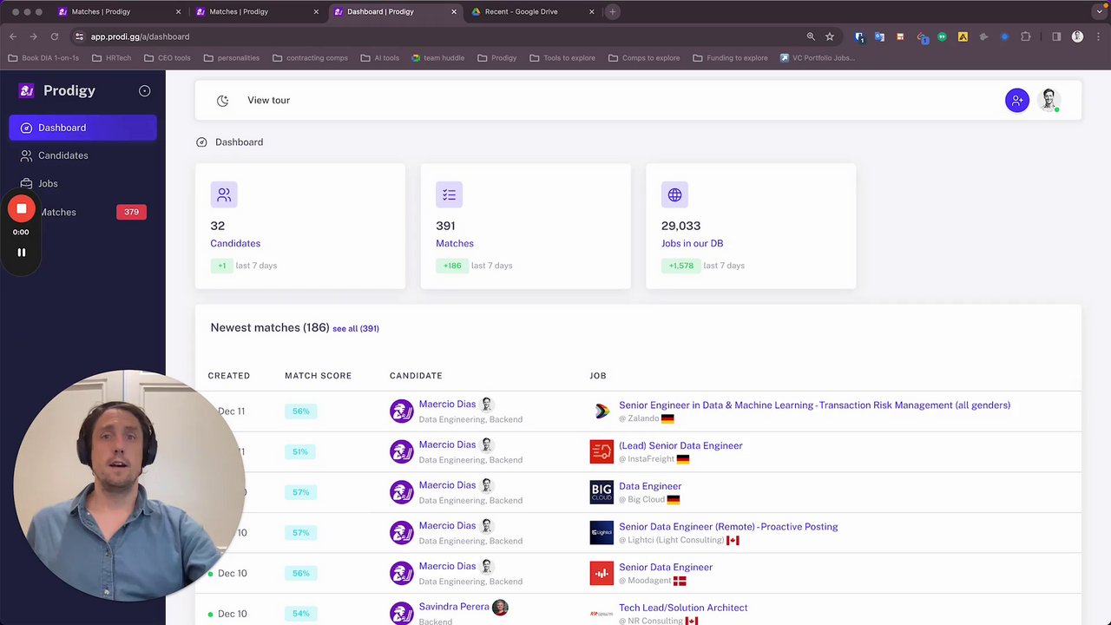Open Zalando Senior Engineer Data & ML job

(x=814, y=405)
